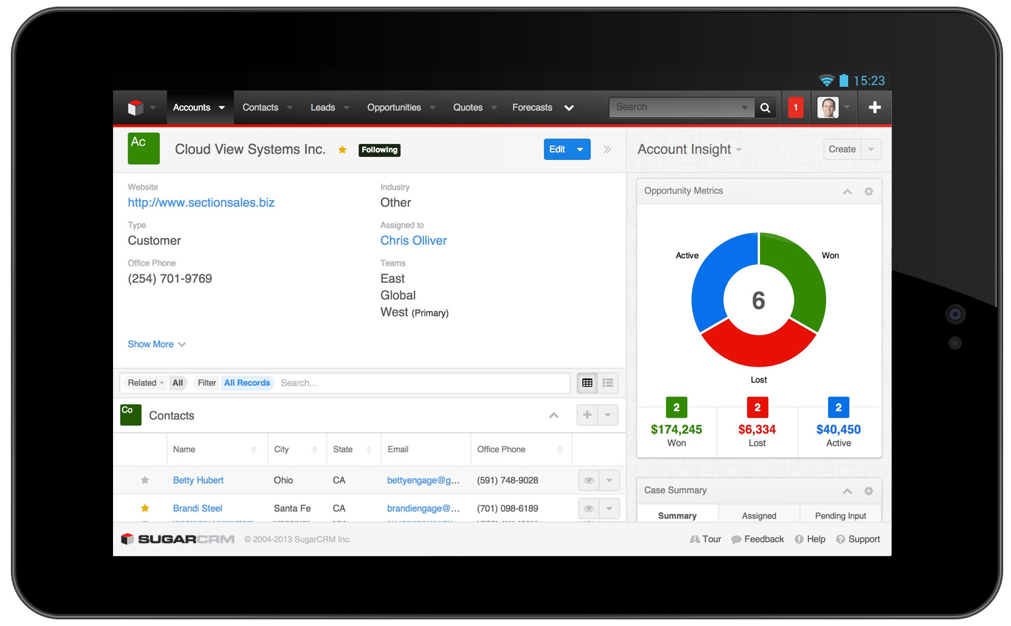Open the Contacts subpanel actions dropdown
This screenshot has height=626, width=1011.
[608, 415]
